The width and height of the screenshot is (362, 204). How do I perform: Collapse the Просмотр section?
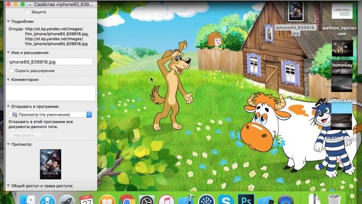8,144
